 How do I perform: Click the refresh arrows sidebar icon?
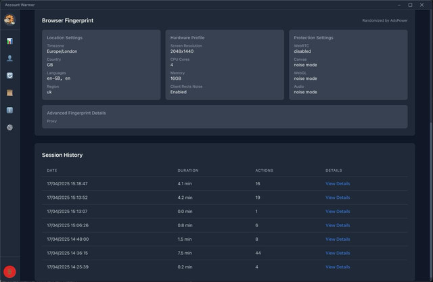tap(9, 76)
